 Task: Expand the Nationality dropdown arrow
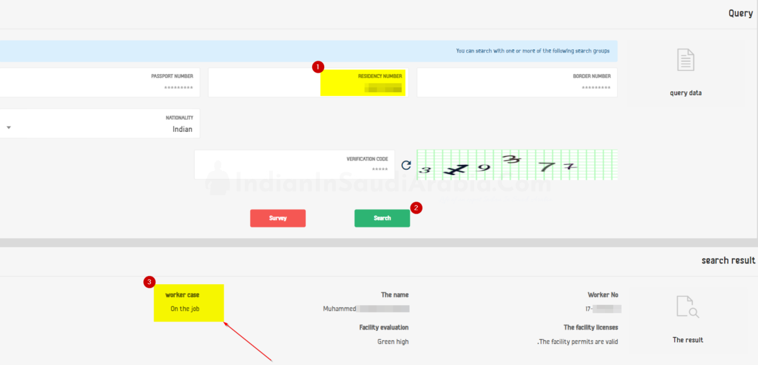click(x=9, y=128)
